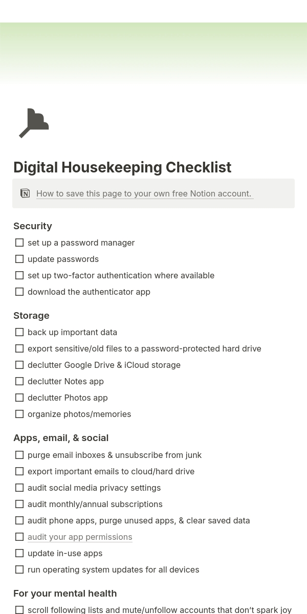Mark 'audit social media privacy settings' done
The image size is (307, 614).
pyautogui.click(x=19, y=488)
